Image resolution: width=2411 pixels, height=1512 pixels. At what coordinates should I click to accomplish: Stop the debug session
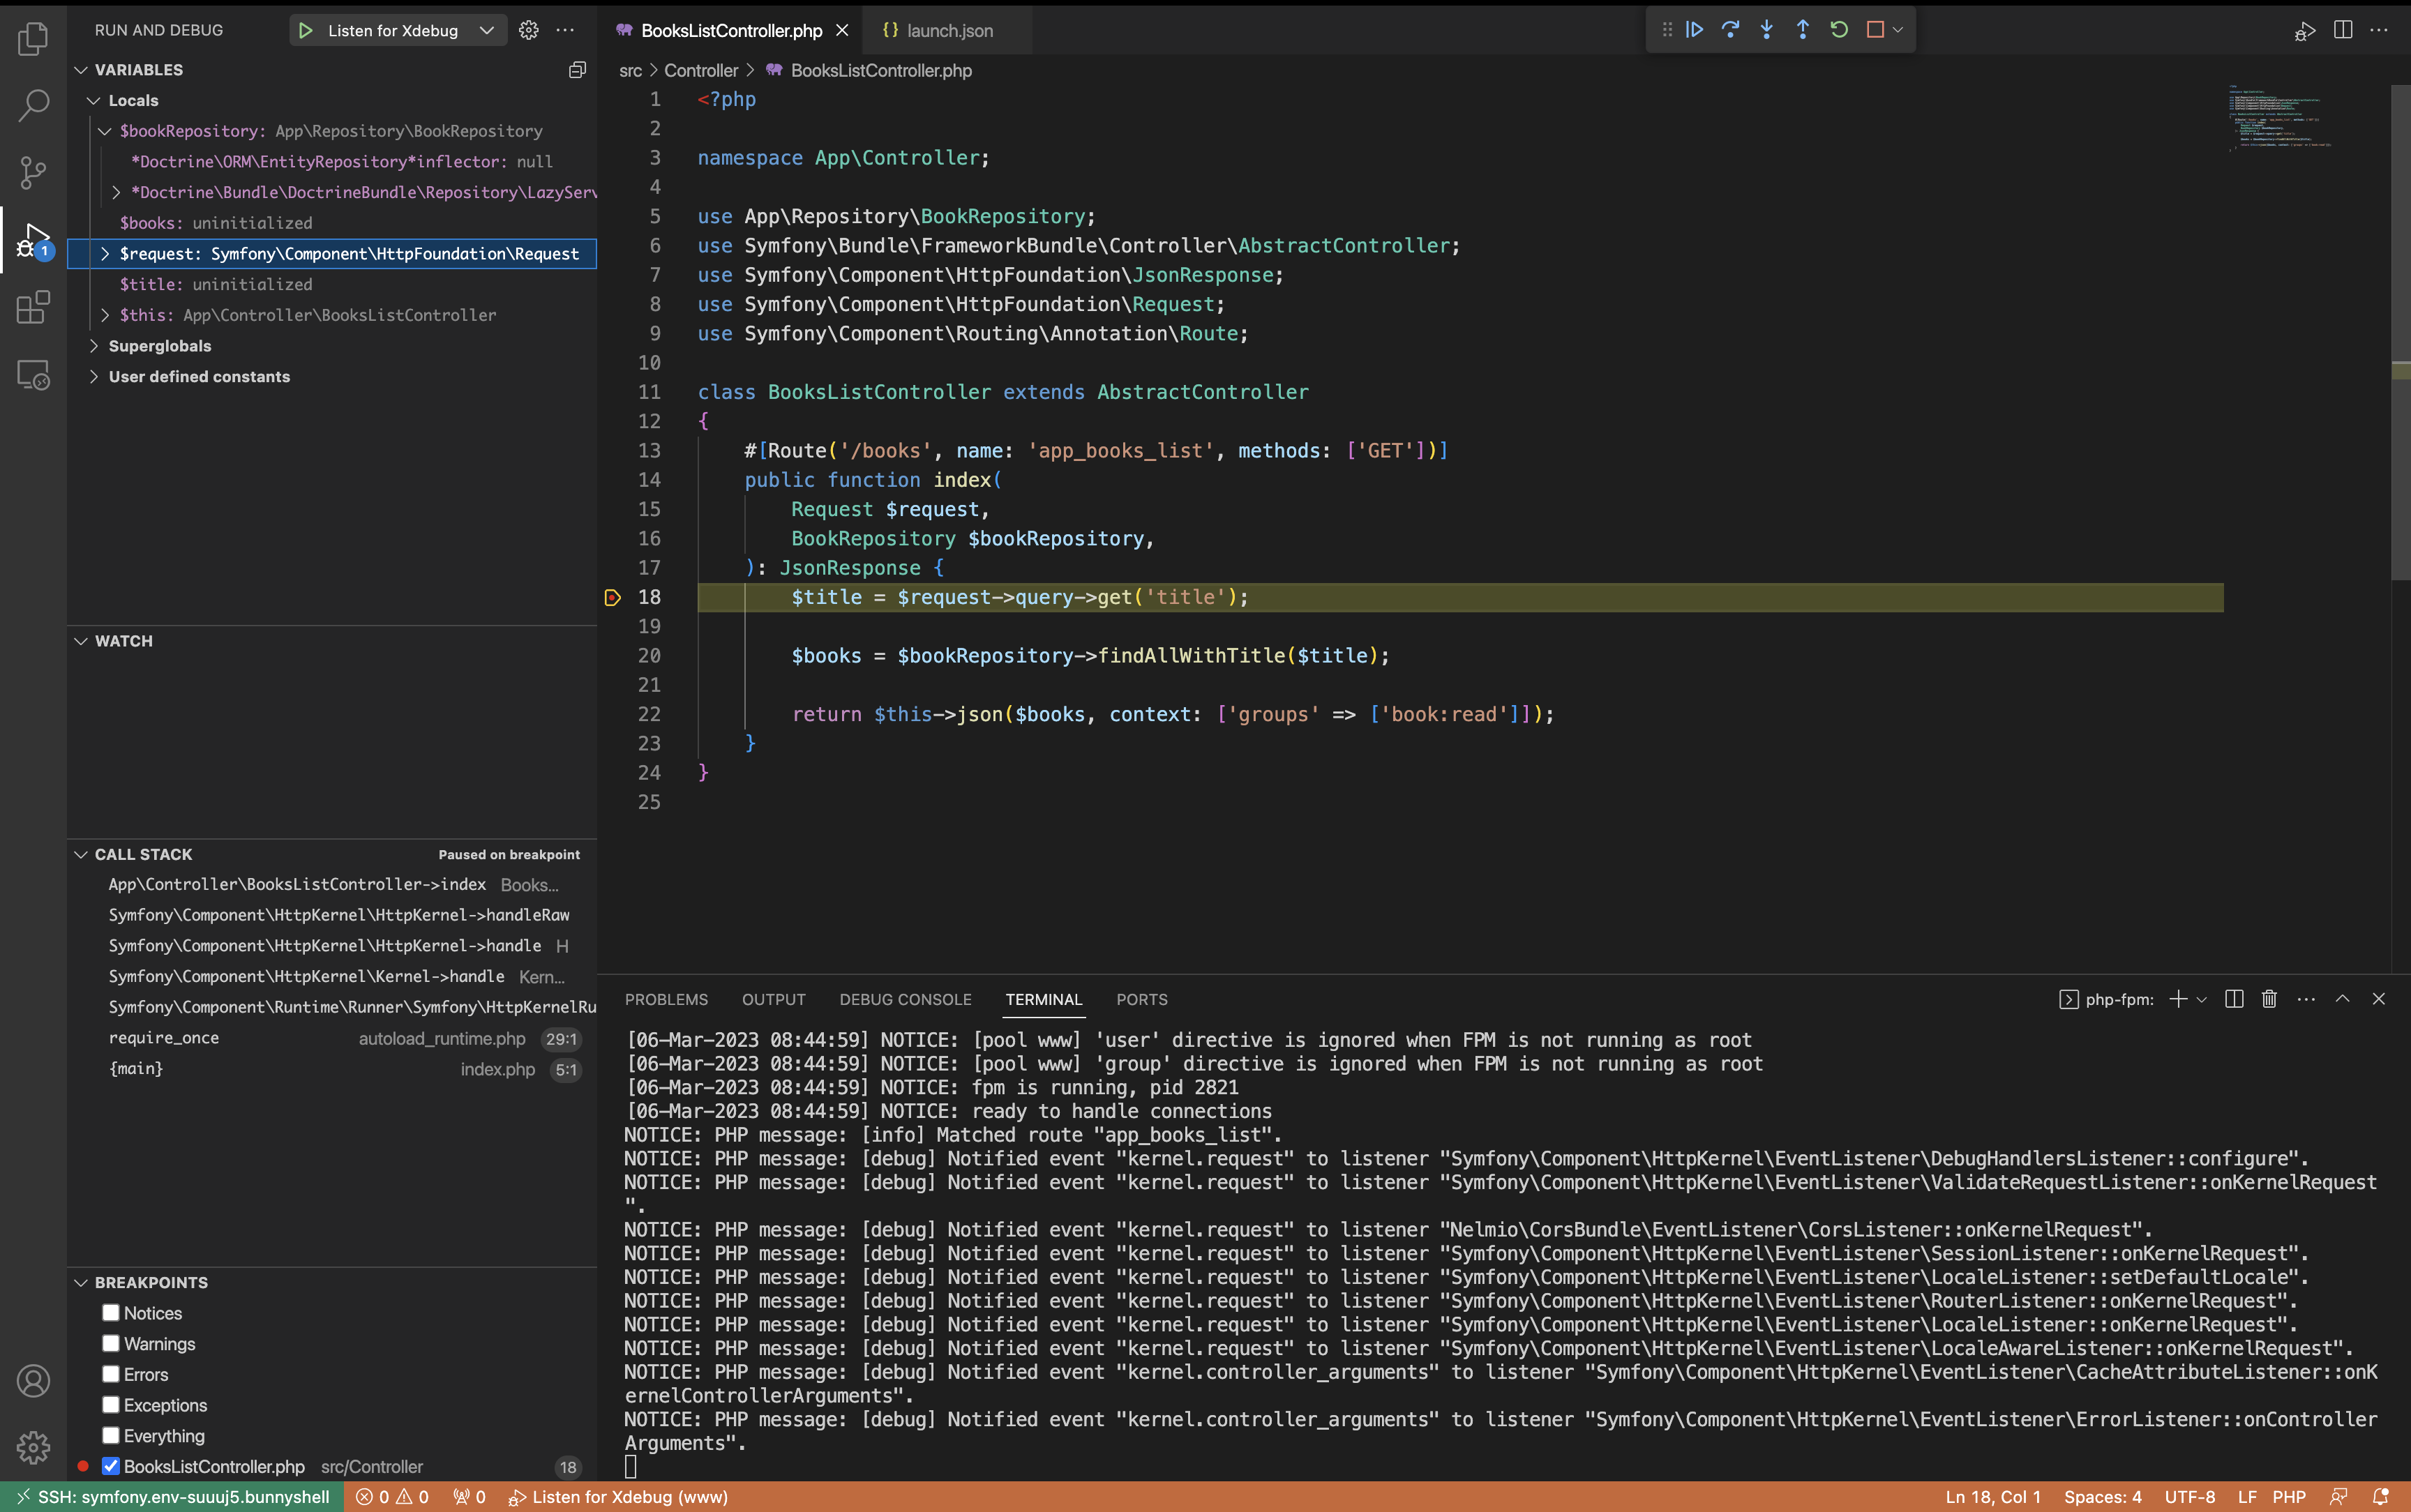click(1875, 29)
